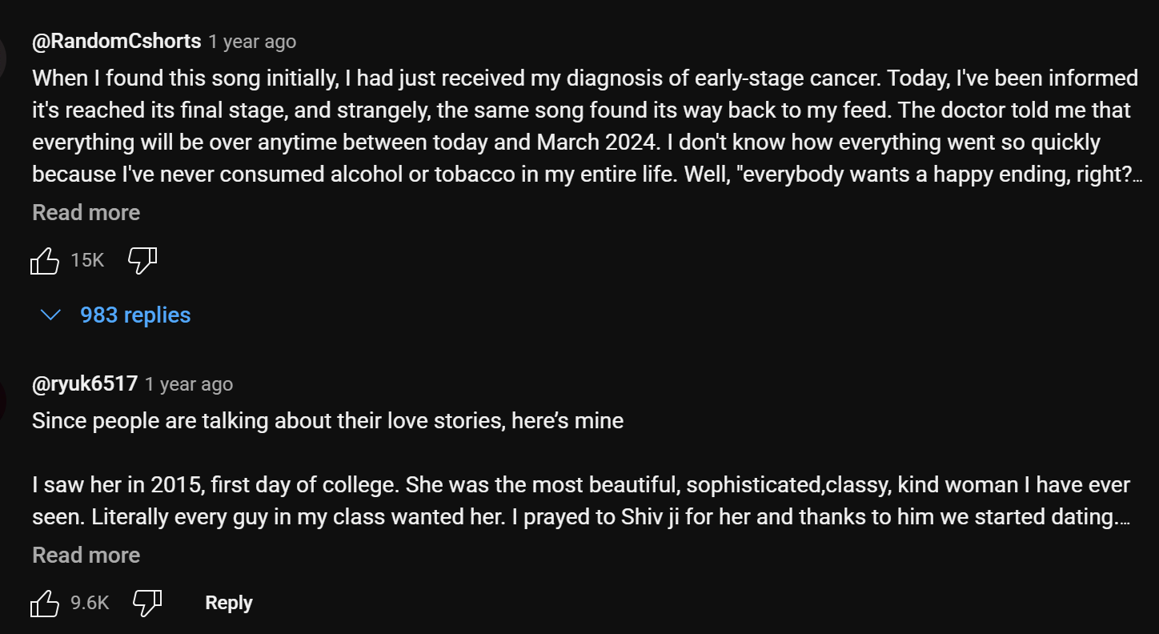Like the @ryuk6517 love story comment

click(x=45, y=603)
